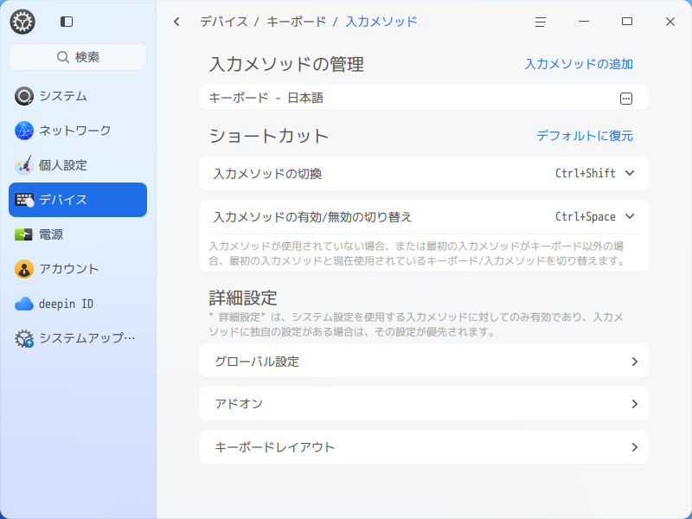
Task: Select 個人設定 in the sidebar
Action: coord(78,165)
